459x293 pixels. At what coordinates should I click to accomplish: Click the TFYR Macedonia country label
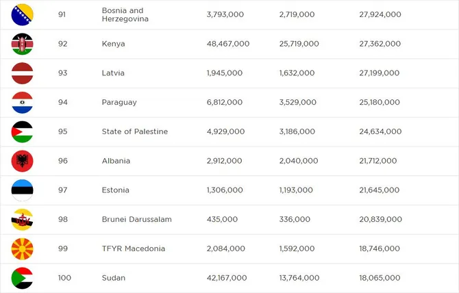click(134, 249)
